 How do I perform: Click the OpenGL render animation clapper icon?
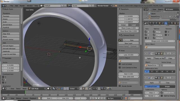[x=110, y=89]
